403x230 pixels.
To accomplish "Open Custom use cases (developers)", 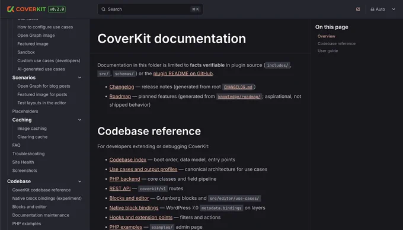I will (49, 60).
